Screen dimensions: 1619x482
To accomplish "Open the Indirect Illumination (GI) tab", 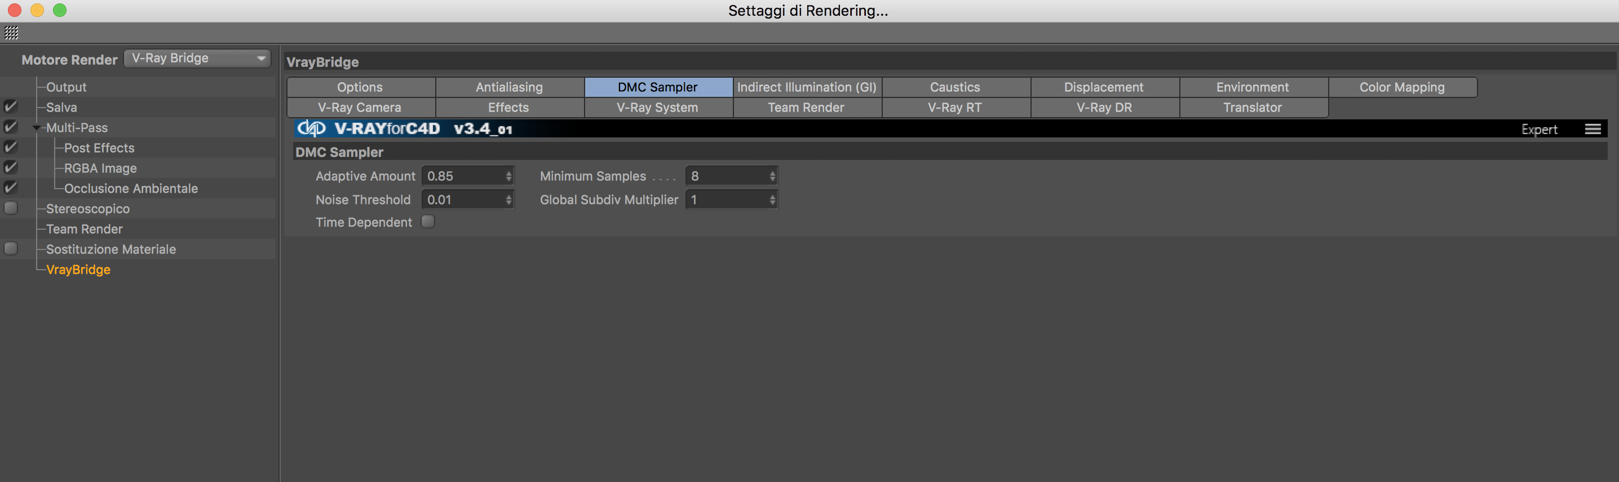I will tap(806, 87).
